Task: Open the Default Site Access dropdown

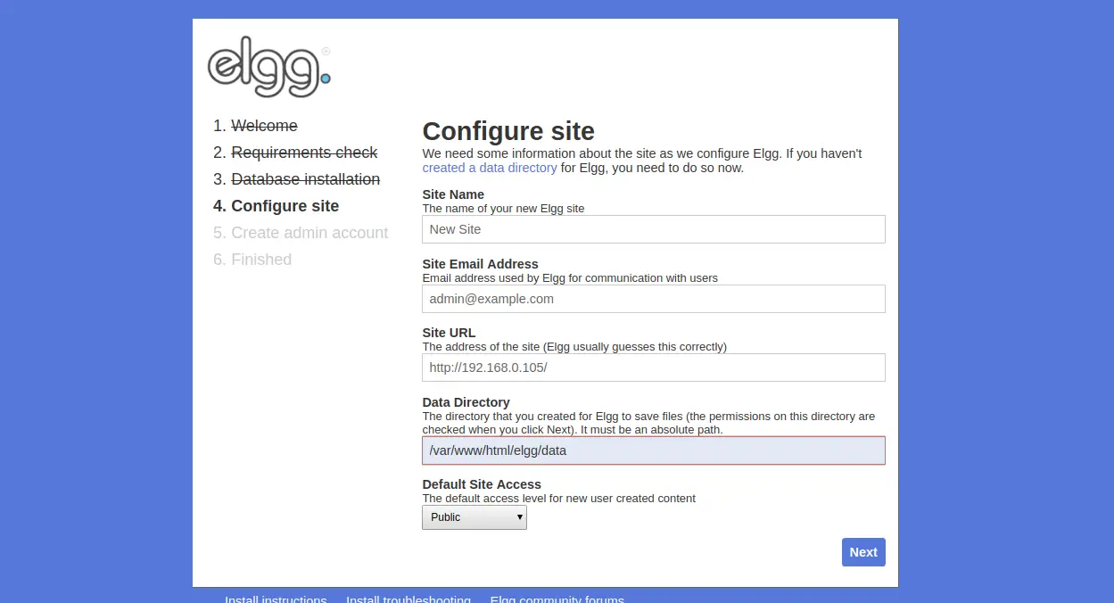Action: pyautogui.click(x=474, y=517)
